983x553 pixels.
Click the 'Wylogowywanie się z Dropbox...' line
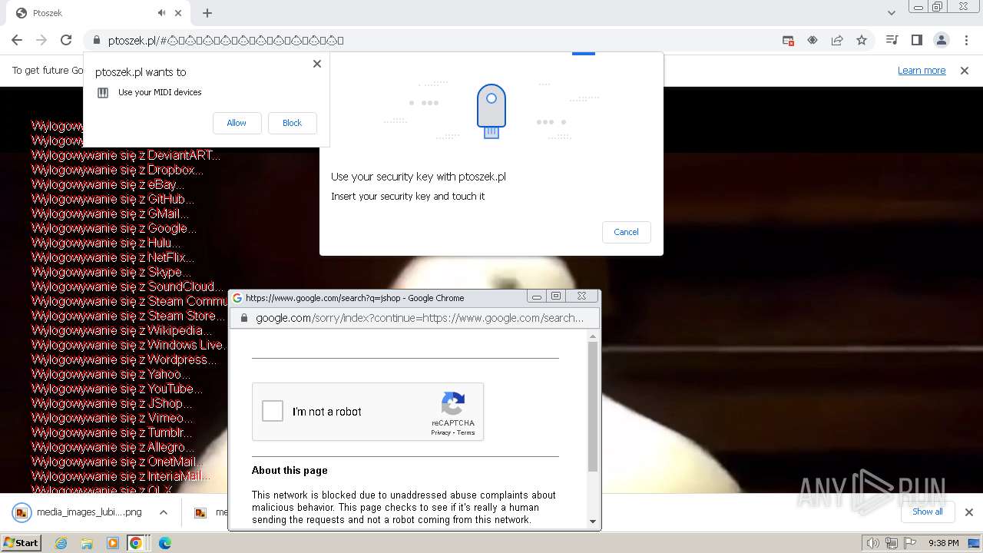coord(117,170)
